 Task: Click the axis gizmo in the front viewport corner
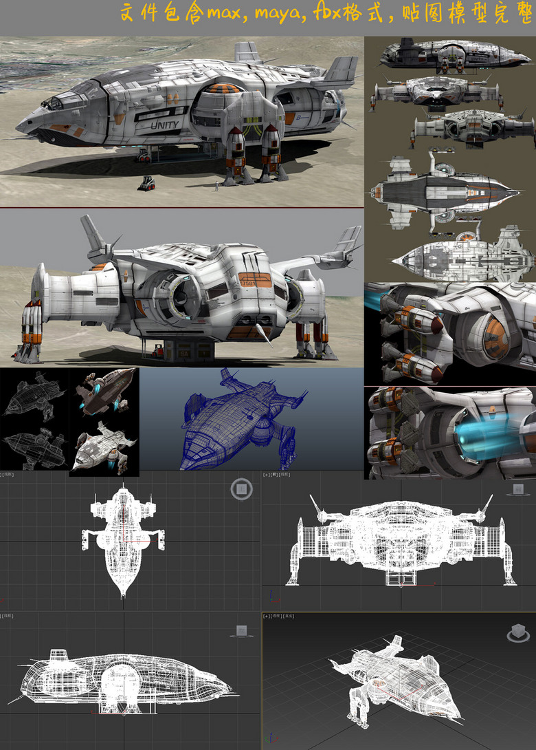[271, 597]
